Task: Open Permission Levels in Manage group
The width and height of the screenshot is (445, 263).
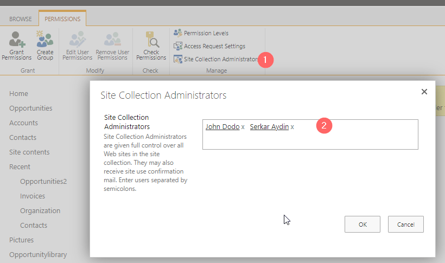Action: coord(206,33)
